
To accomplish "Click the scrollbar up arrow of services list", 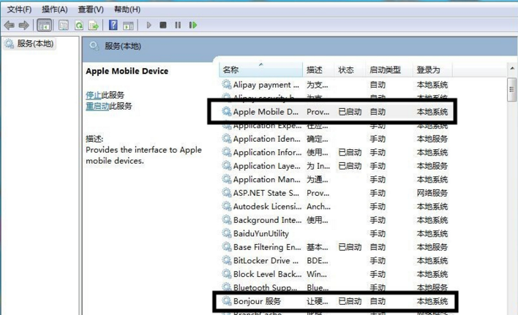I will pyautogui.click(x=512, y=69).
